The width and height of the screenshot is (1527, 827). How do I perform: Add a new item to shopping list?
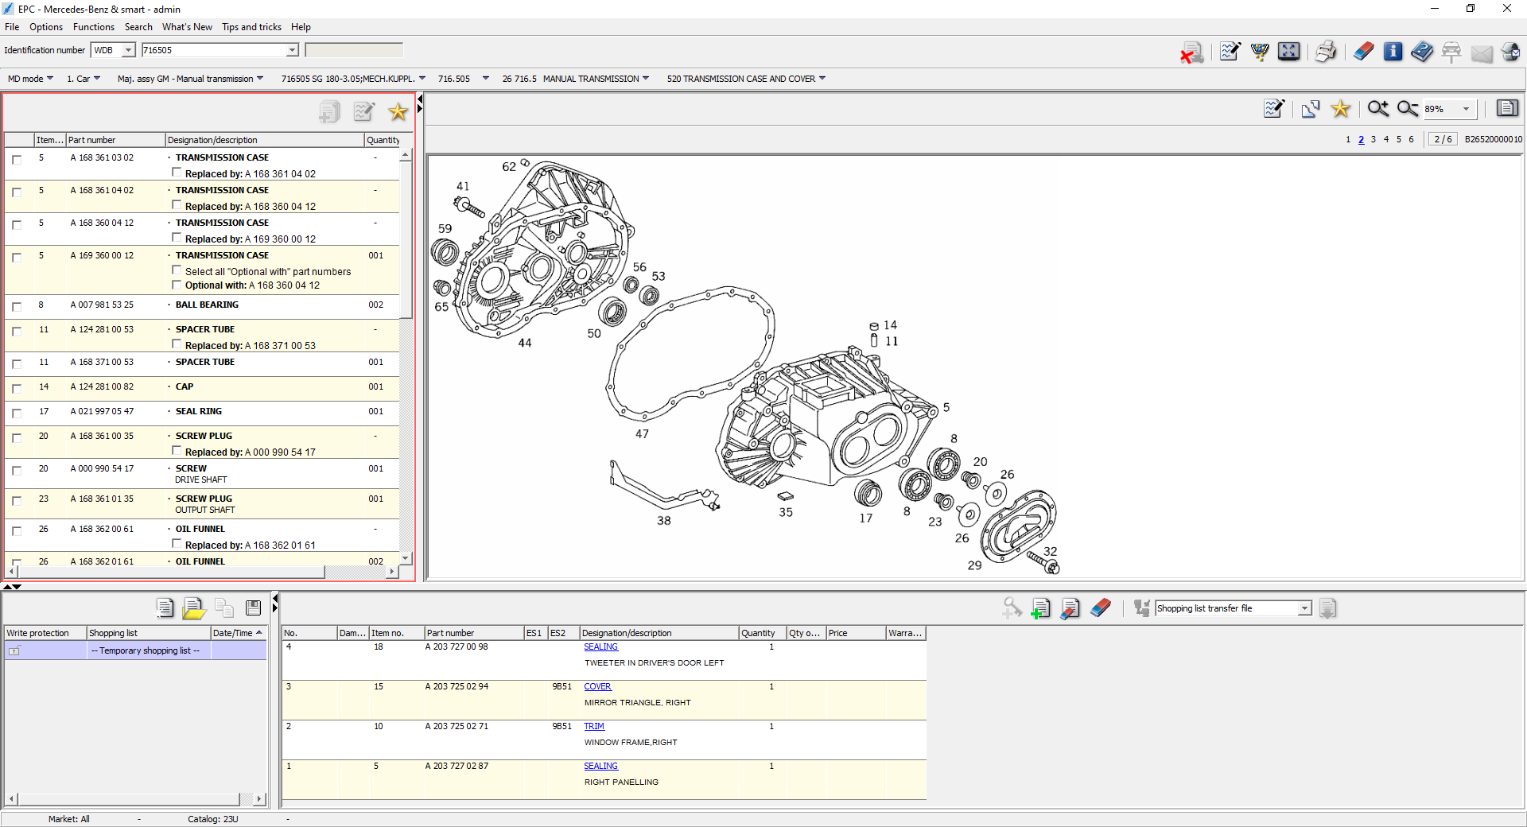tap(1040, 609)
